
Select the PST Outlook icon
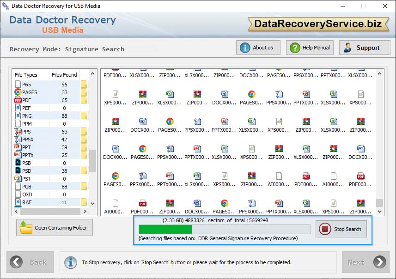click(18, 178)
